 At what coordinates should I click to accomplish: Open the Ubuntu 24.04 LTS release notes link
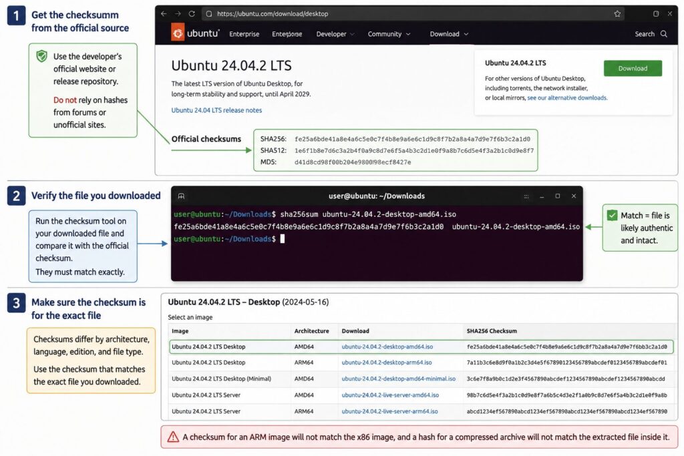pos(216,110)
